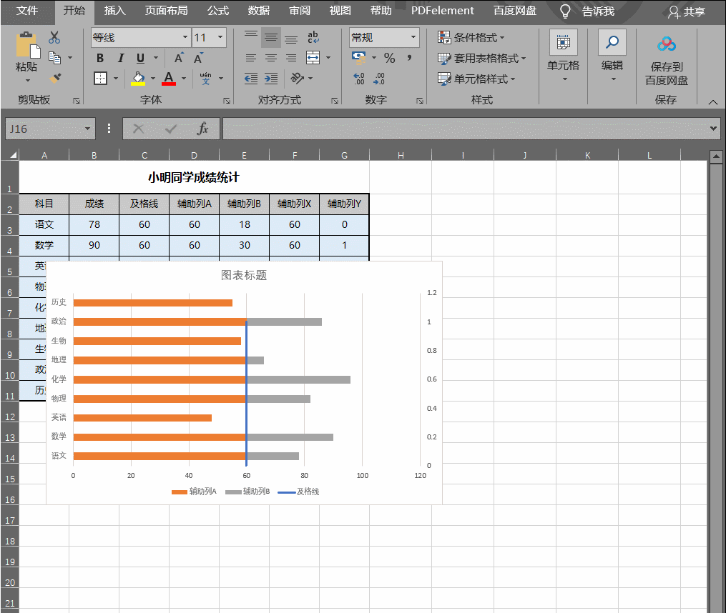Expand the font name 等线 dropdown
The image size is (726, 613).
coord(185,37)
